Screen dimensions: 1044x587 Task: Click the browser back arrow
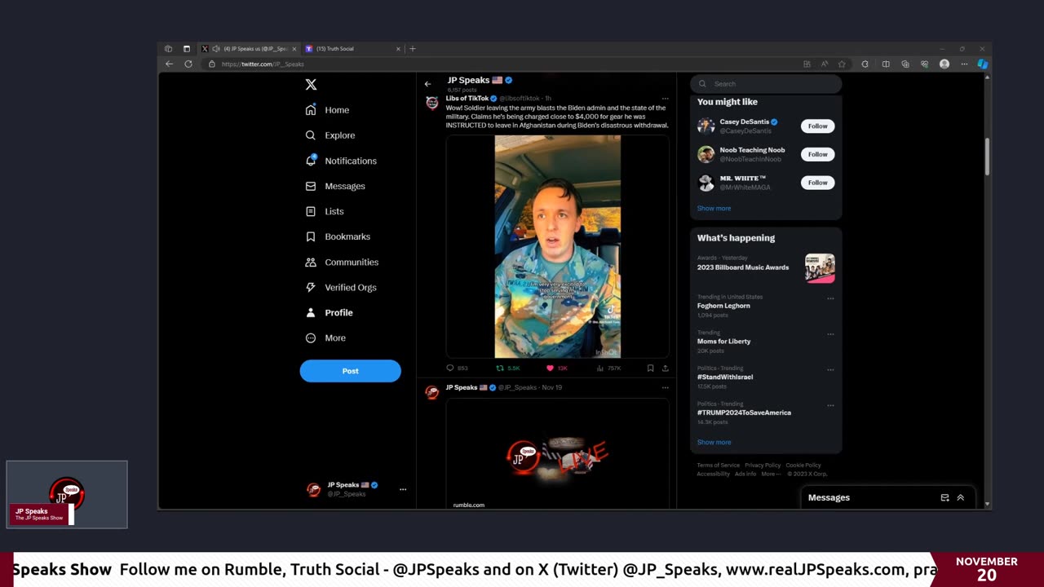169,64
